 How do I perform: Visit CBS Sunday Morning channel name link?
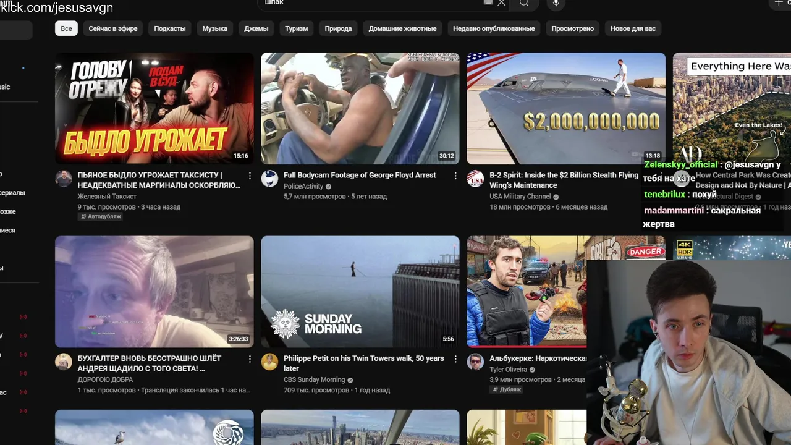pos(314,379)
